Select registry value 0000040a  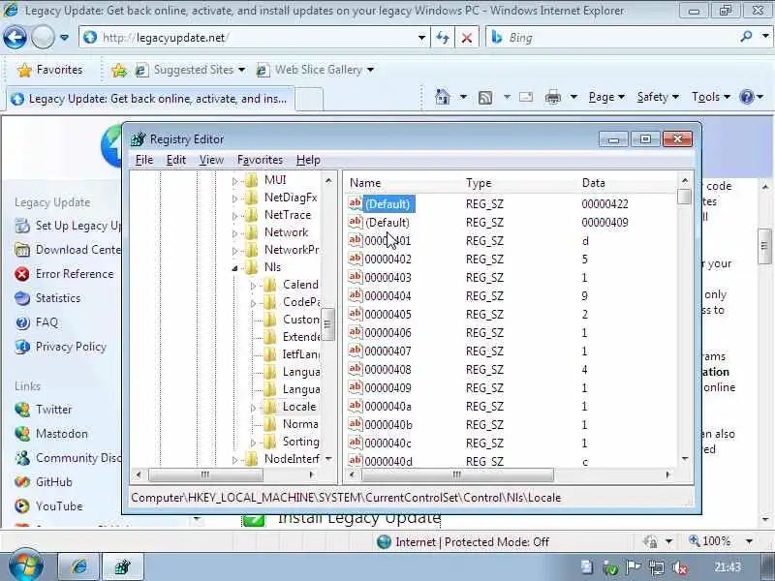(388, 407)
